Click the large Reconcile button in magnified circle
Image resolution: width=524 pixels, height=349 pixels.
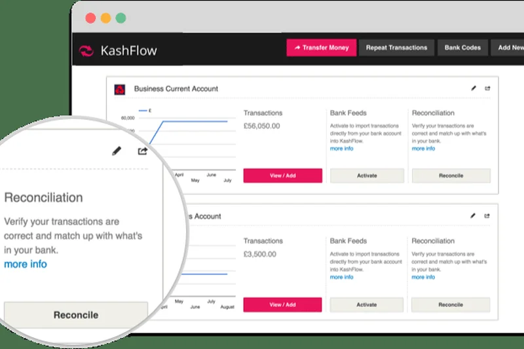coord(76,315)
